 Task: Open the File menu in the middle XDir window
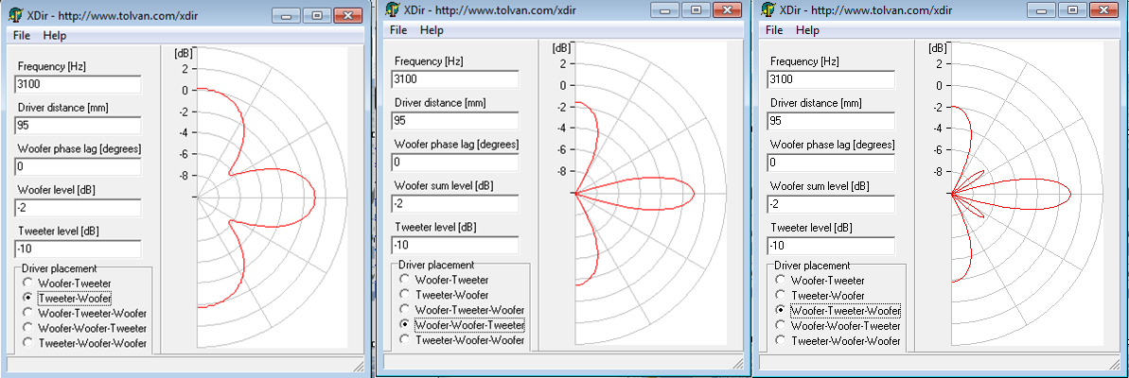pyautogui.click(x=399, y=29)
